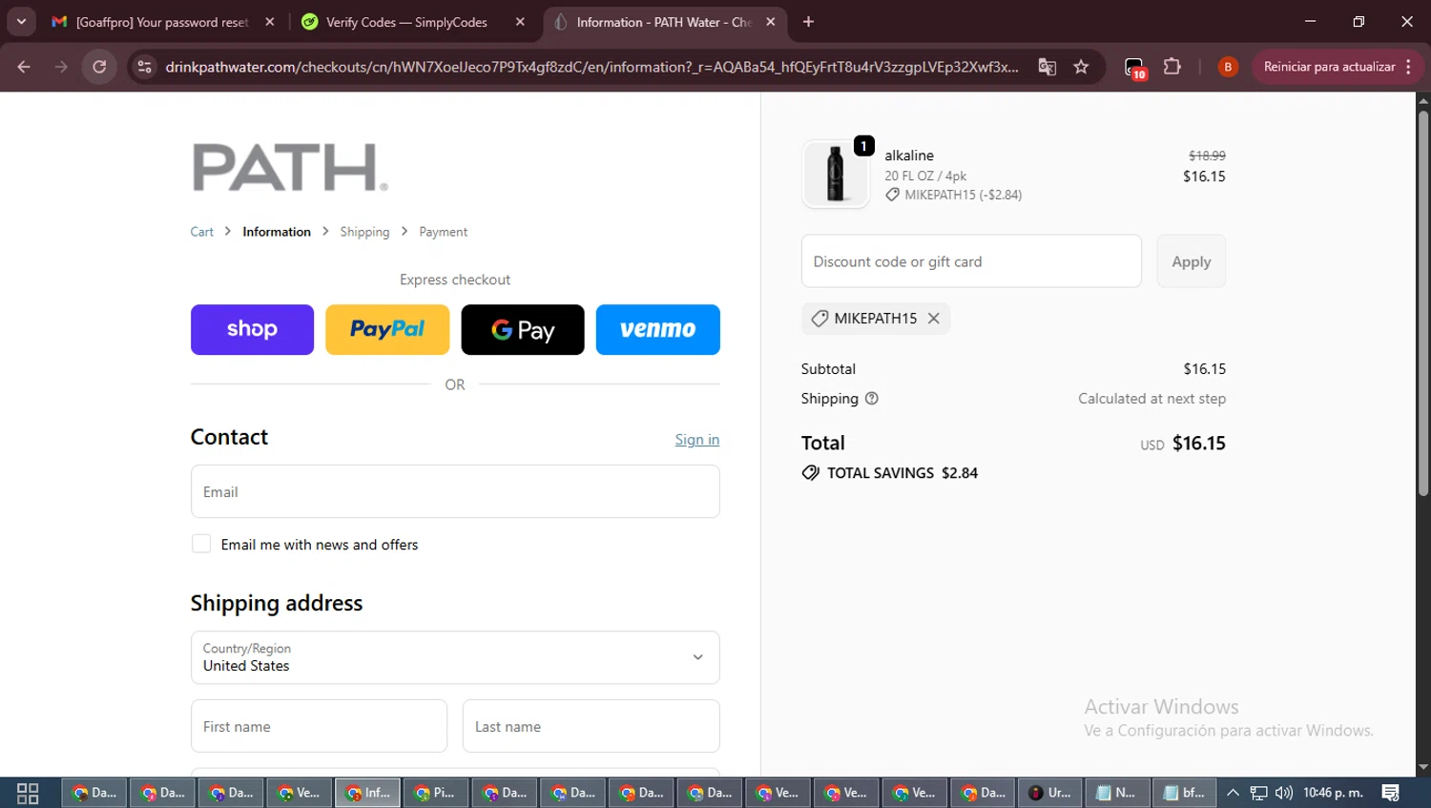
Task: Open the volume tray icon
Action: coord(1284,793)
